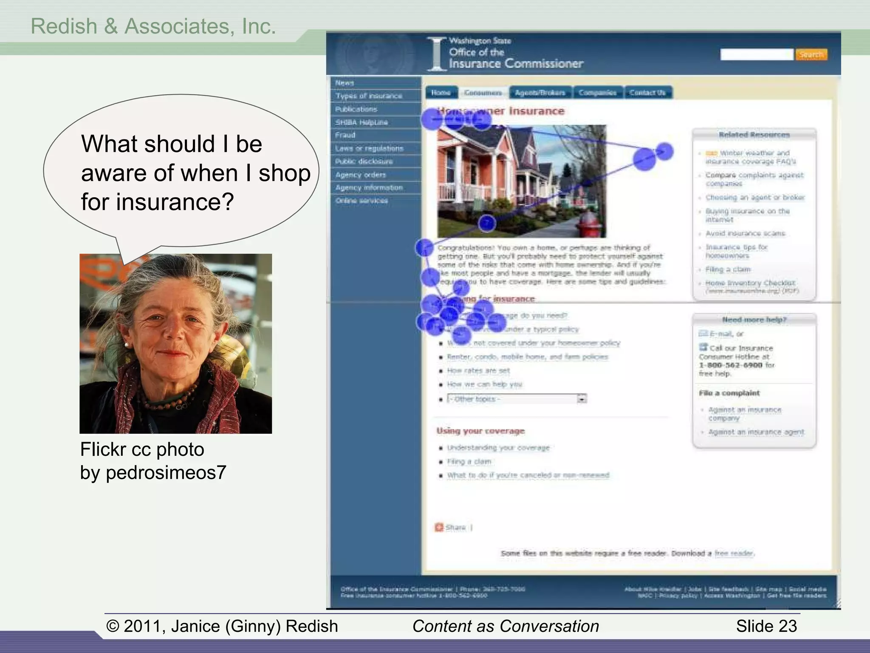Screen dimensions: 870x653
Task: Open Insurance tips for homeowners link
Action: tap(737, 251)
